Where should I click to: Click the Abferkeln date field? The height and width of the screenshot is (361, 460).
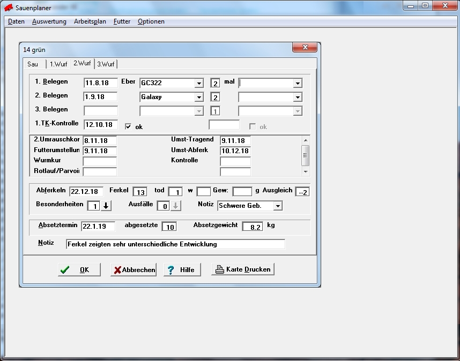[86, 192]
